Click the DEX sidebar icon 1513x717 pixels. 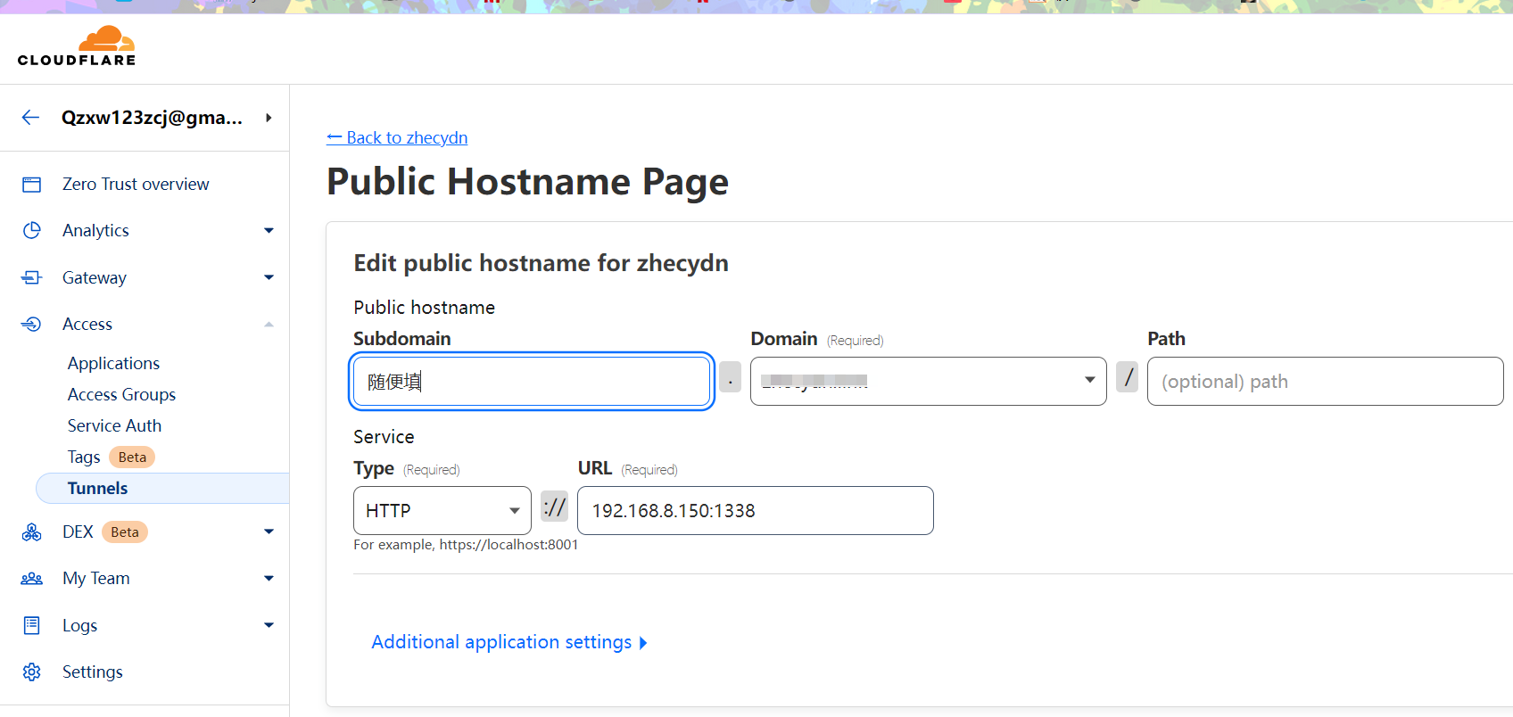tap(32, 532)
